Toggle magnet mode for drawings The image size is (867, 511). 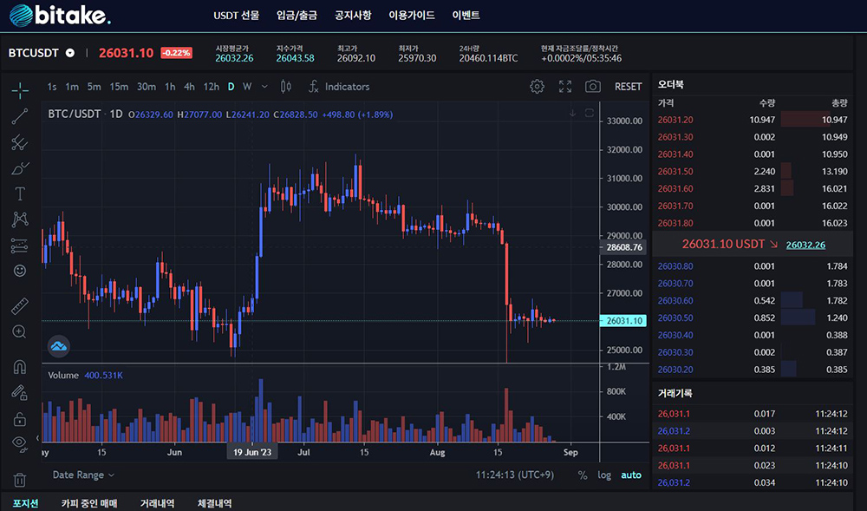point(19,366)
